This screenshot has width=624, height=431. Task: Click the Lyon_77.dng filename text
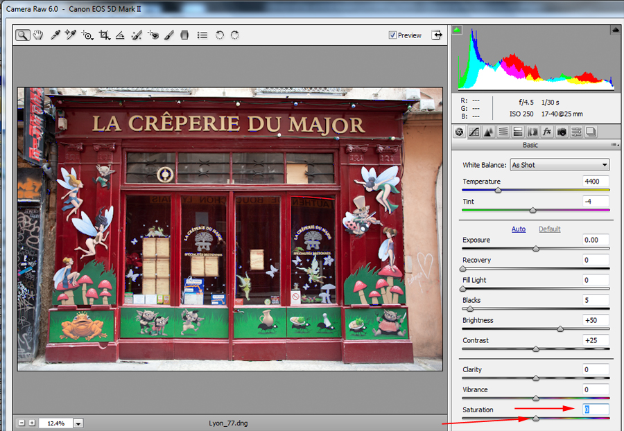228,423
